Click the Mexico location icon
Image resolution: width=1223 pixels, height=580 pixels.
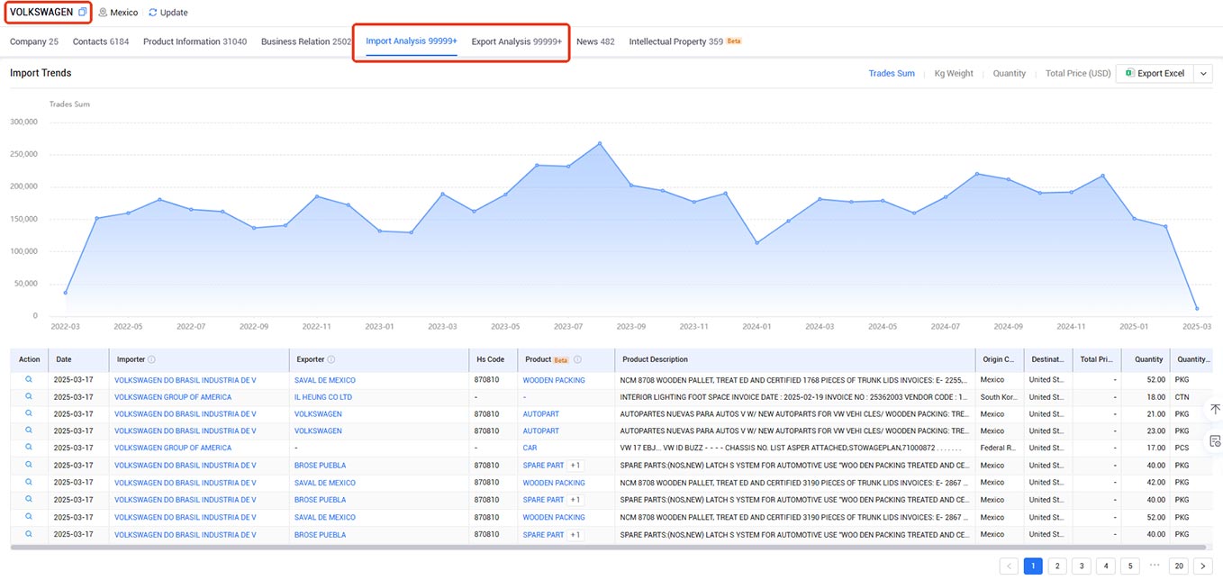[103, 13]
